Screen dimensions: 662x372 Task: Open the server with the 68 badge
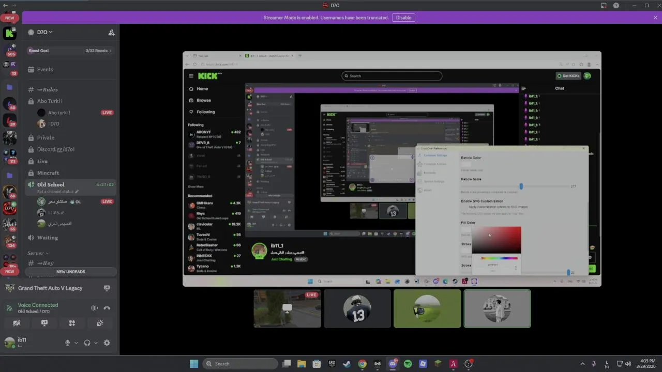point(9,192)
